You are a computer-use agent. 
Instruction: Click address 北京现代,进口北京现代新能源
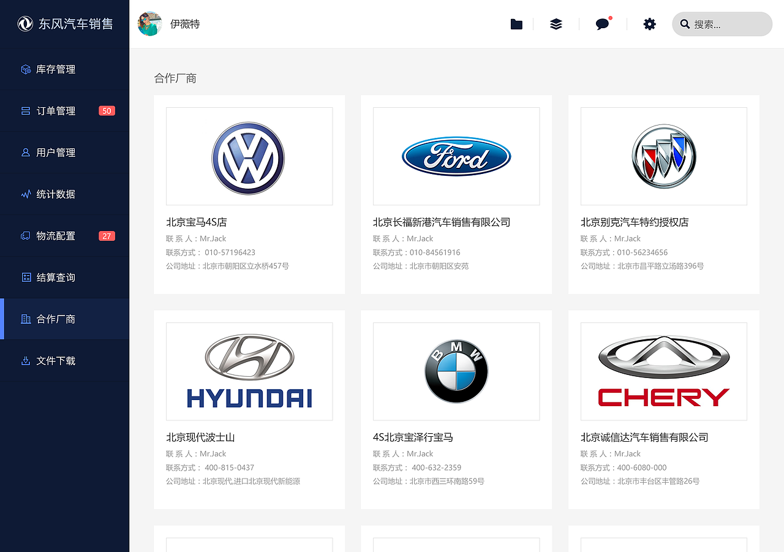[x=252, y=481]
